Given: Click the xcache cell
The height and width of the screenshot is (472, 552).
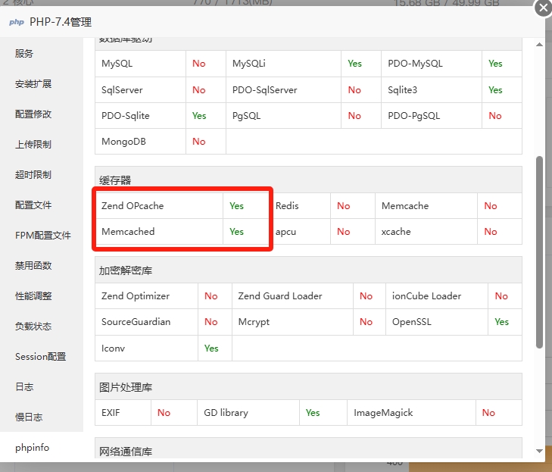Looking at the screenshot, I should tap(426, 231).
